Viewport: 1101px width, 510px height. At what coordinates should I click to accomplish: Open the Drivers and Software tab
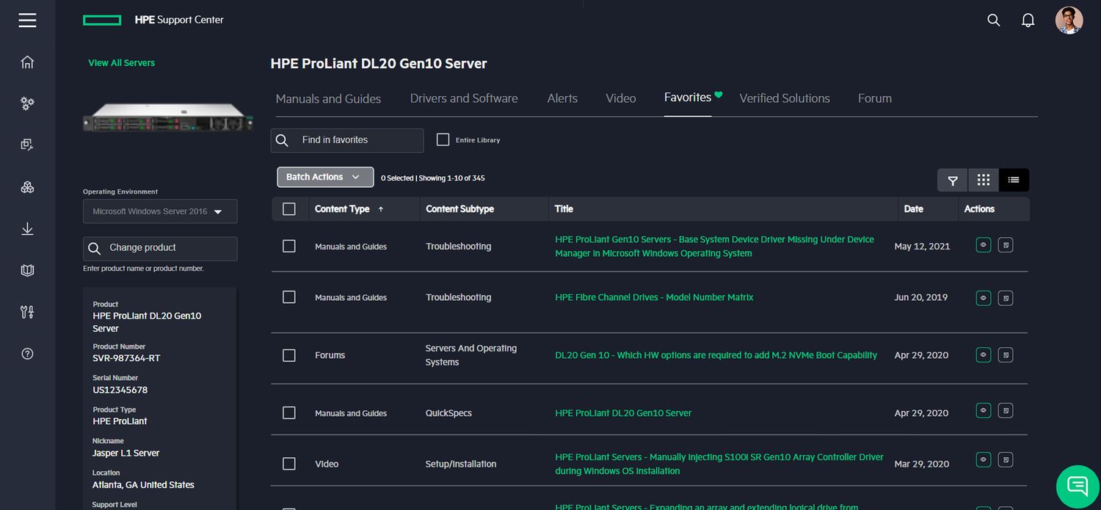point(464,98)
